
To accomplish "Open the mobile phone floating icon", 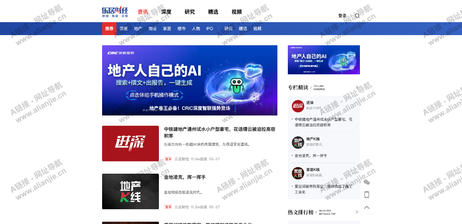I will 366,195.
